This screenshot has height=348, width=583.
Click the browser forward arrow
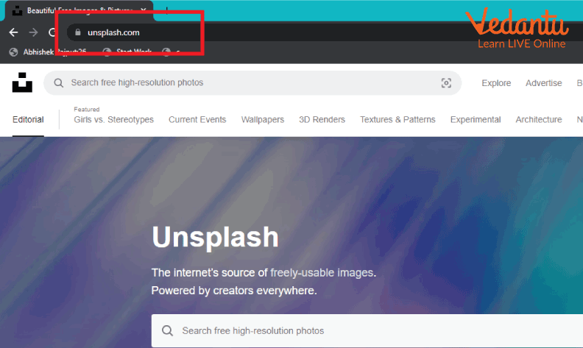(33, 32)
